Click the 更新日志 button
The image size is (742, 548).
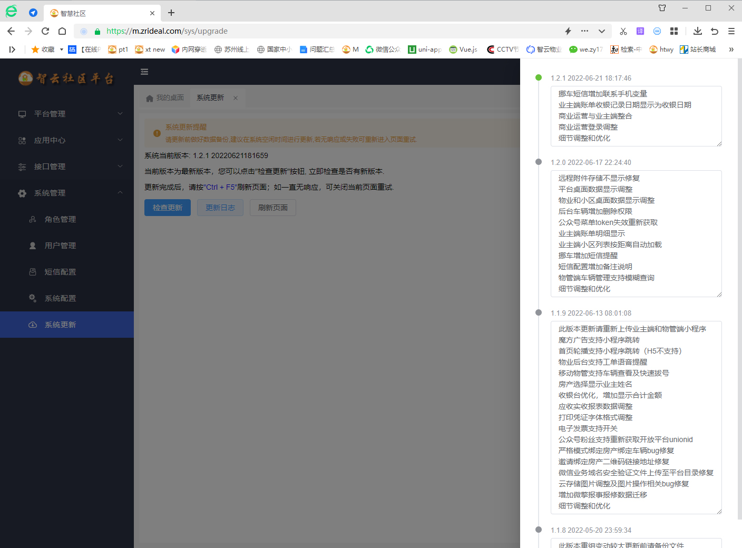pyautogui.click(x=220, y=208)
